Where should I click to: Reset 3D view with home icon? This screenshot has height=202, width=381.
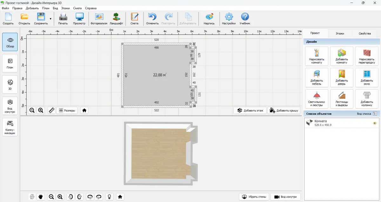[x=120, y=197]
